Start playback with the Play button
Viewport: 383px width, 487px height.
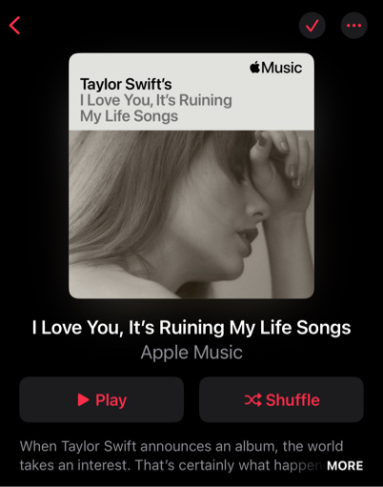pos(102,399)
